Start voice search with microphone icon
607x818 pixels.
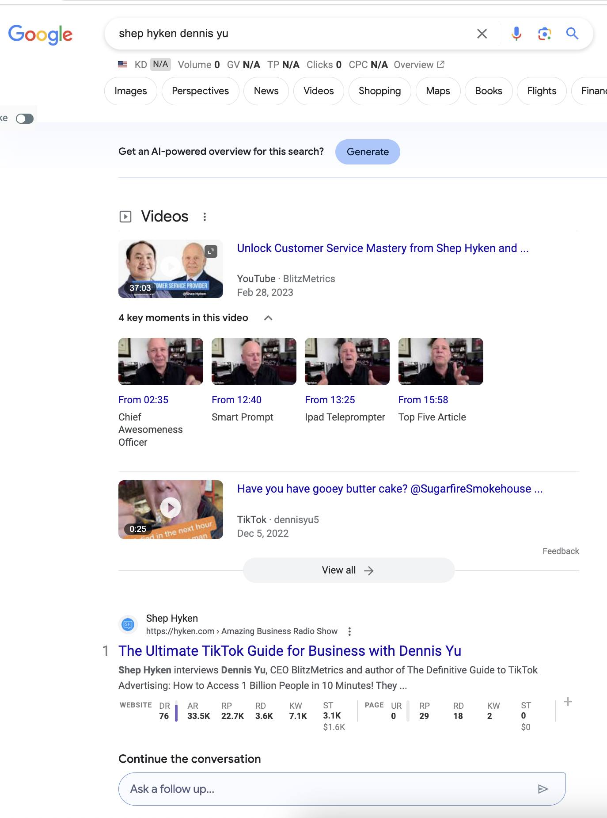click(x=516, y=34)
